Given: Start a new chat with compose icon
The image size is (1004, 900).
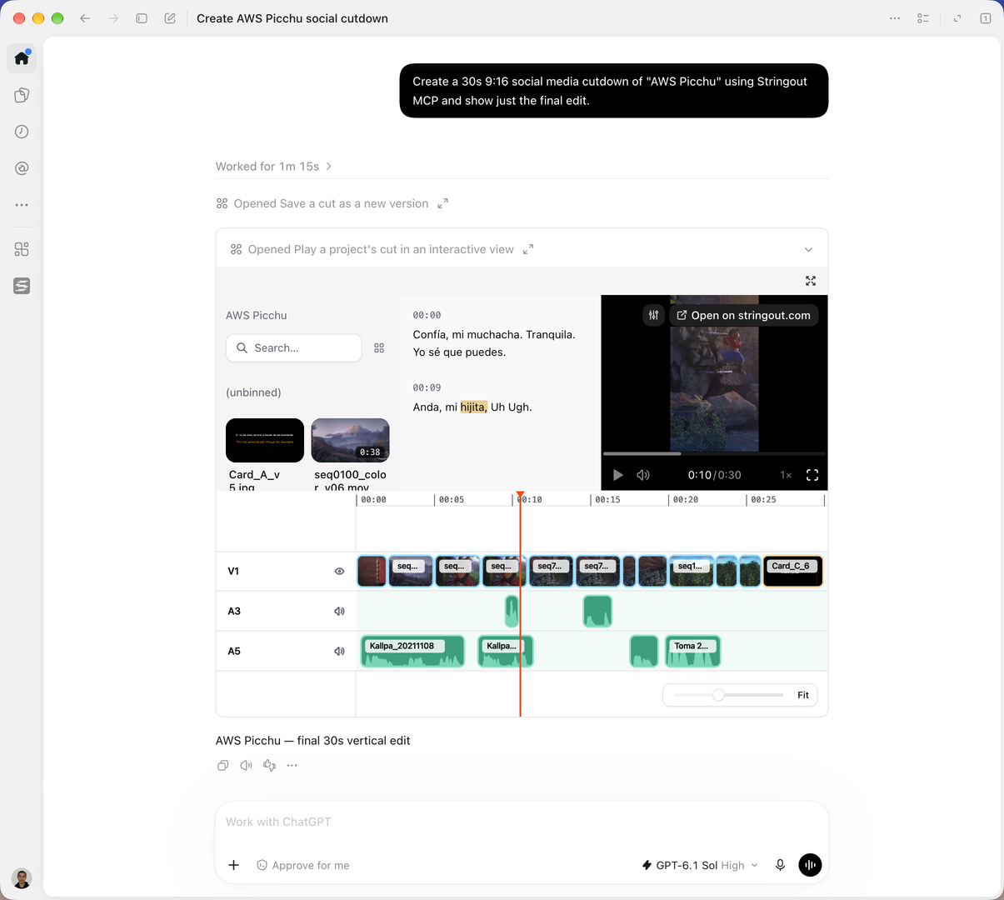Looking at the screenshot, I should (170, 18).
